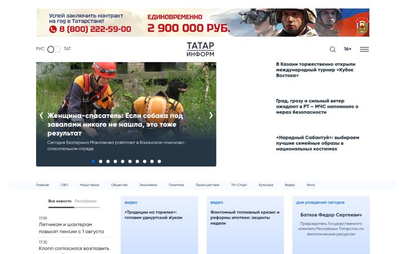
Task: Click the 17:59 news timestamp
Action: (x=43, y=218)
